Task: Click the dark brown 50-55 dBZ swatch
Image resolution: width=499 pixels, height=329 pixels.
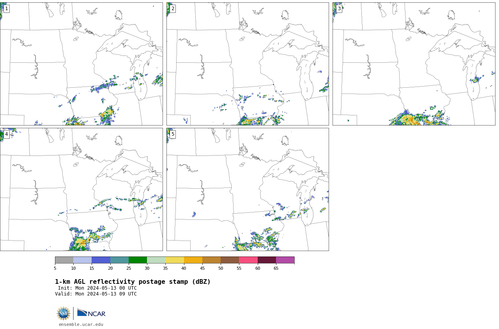Action: tap(230, 260)
